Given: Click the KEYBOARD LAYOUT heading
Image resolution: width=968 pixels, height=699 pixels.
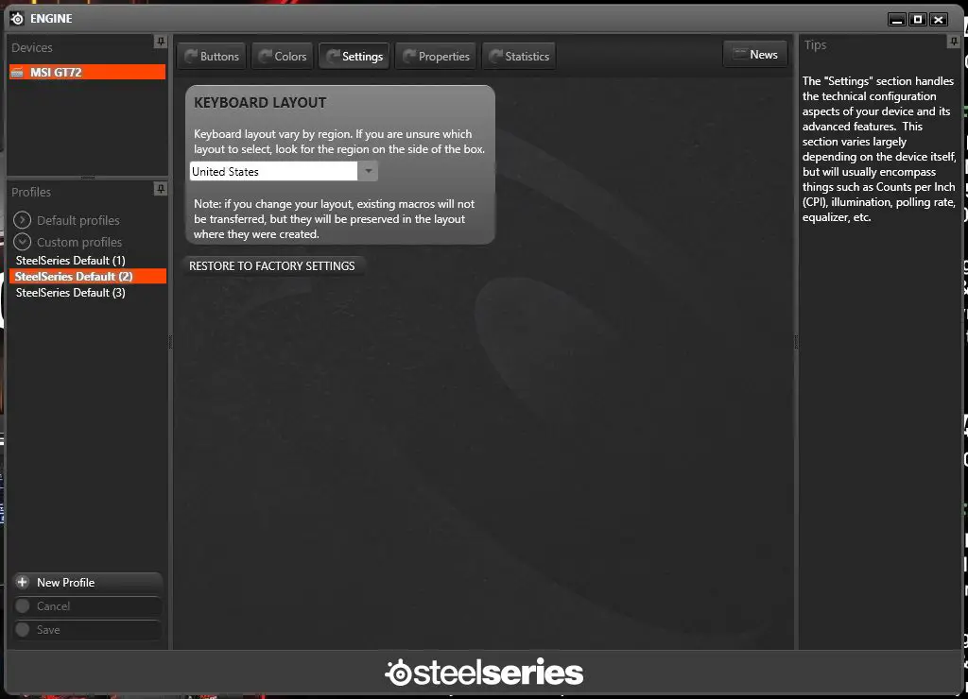Looking at the screenshot, I should click(260, 102).
